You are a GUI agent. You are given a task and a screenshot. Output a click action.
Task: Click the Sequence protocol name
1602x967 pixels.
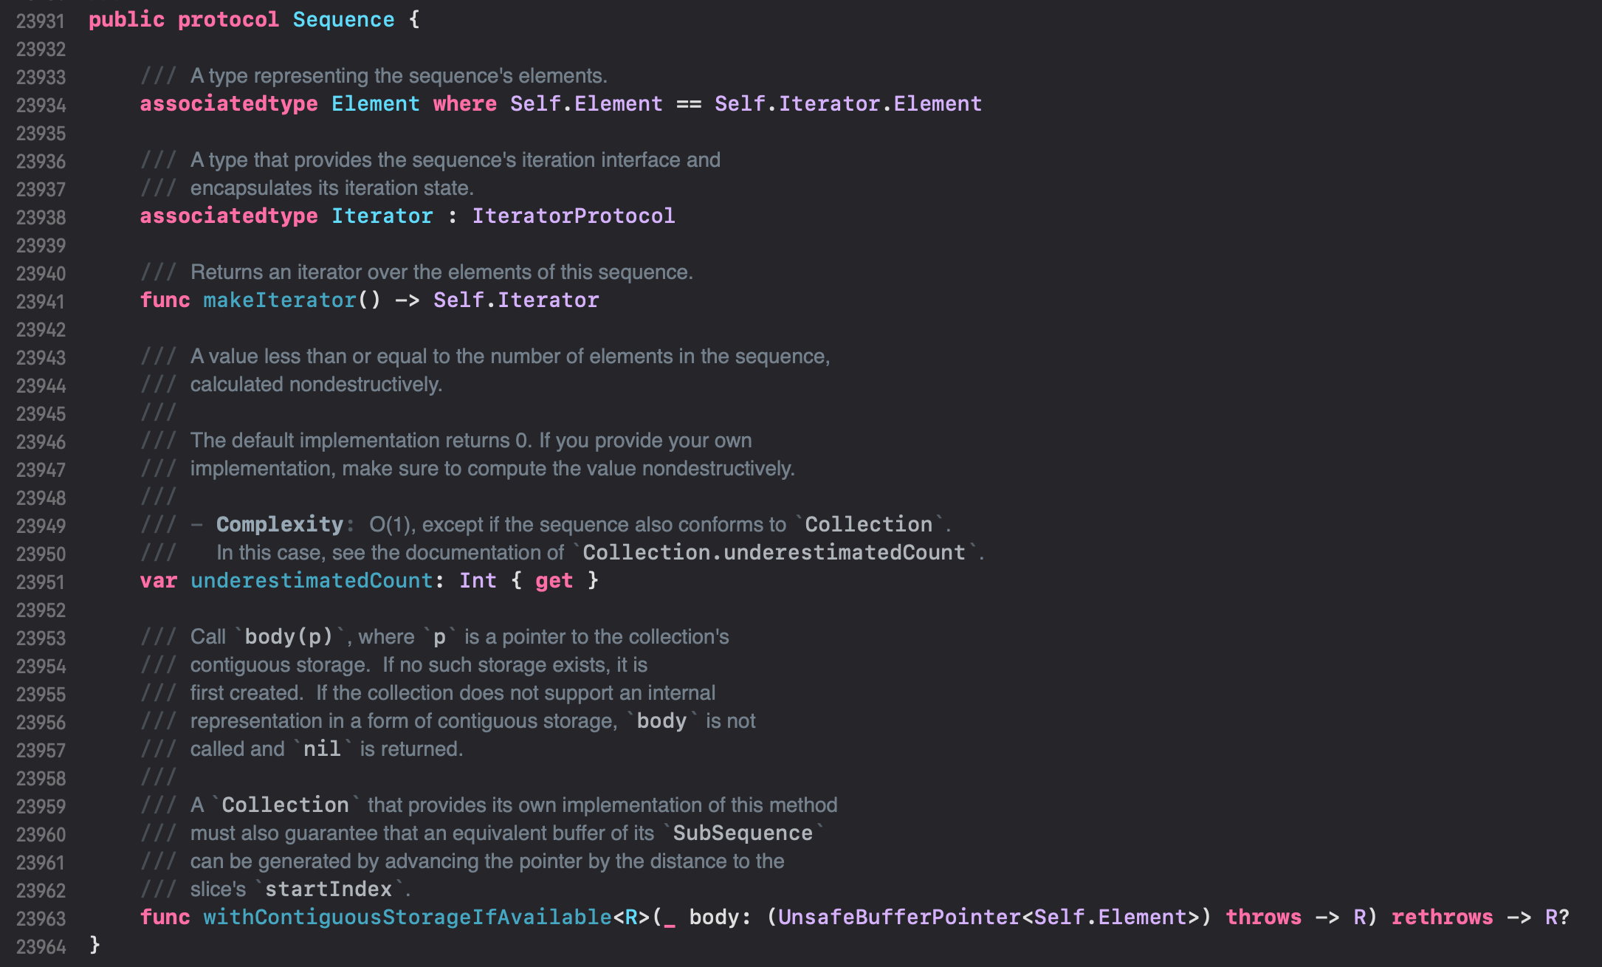pos(343,20)
